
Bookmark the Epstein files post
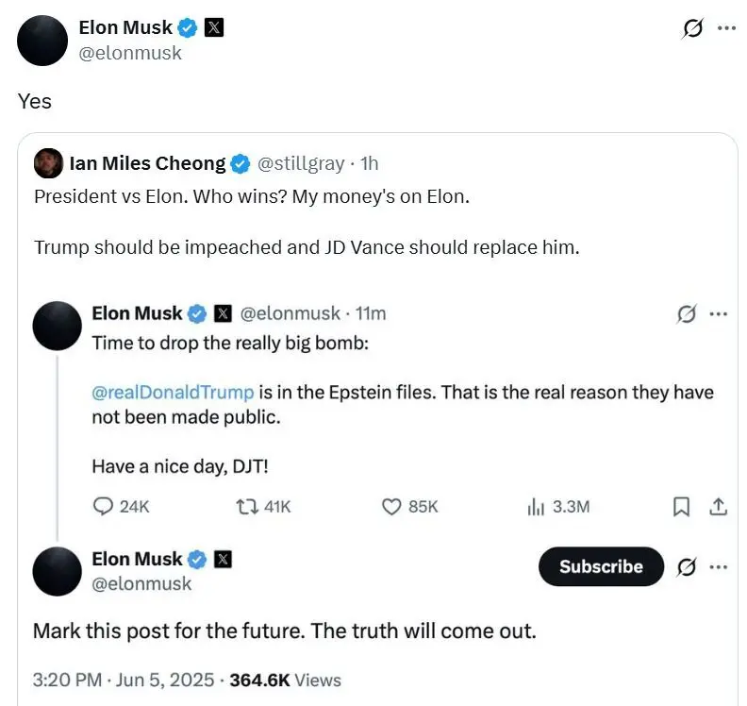click(681, 507)
